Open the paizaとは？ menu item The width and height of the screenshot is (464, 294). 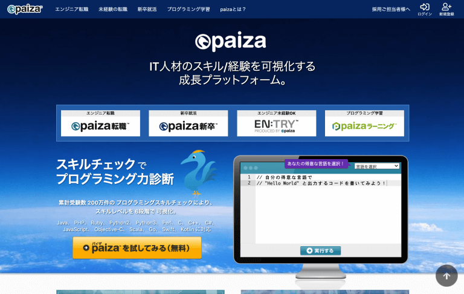coord(233,9)
